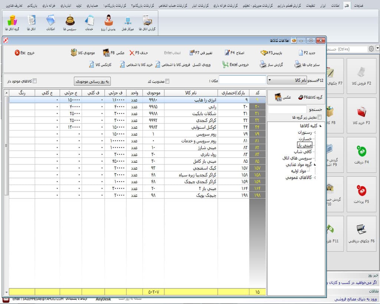Open item cardex (کارتکس کالا)

coord(100,65)
